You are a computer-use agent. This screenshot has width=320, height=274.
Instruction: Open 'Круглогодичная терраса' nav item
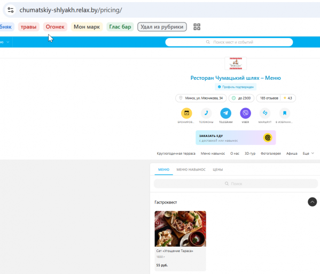pos(176,154)
